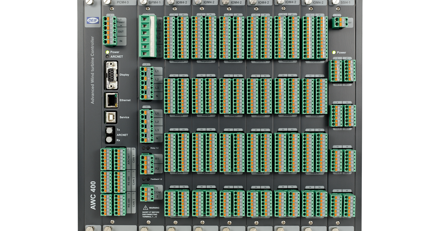Click the R1 relay terminal label

pos(157,159)
